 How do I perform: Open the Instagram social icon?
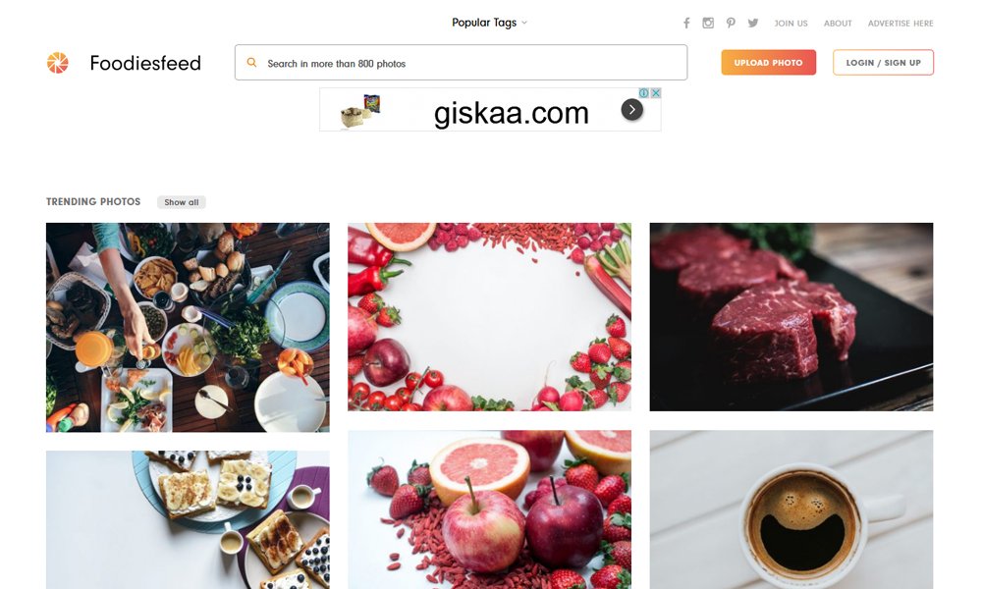(x=708, y=24)
